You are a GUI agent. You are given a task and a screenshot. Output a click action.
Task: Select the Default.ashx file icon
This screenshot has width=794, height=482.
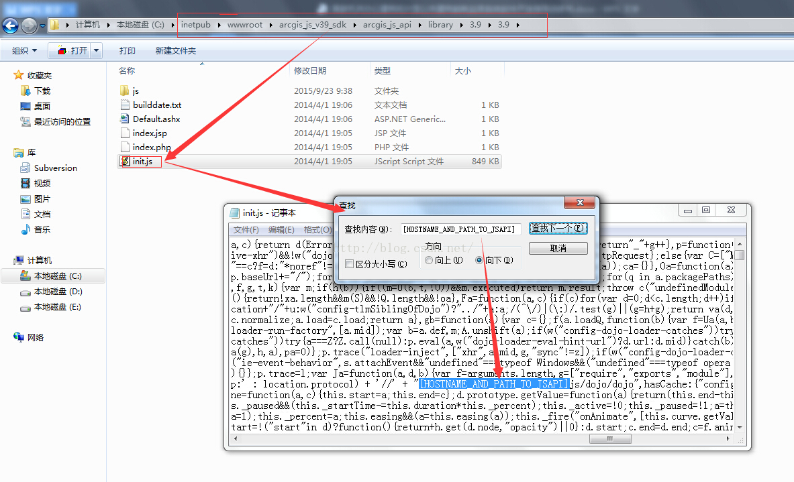point(125,119)
